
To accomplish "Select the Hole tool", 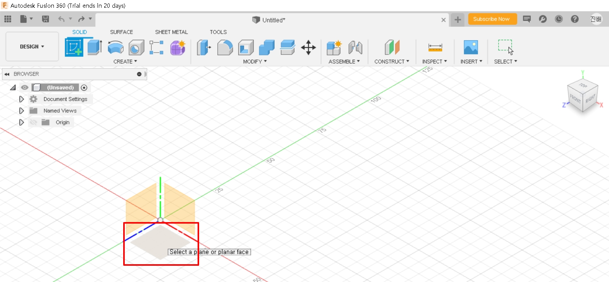I will pyautogui.click(x=136, y=48).
